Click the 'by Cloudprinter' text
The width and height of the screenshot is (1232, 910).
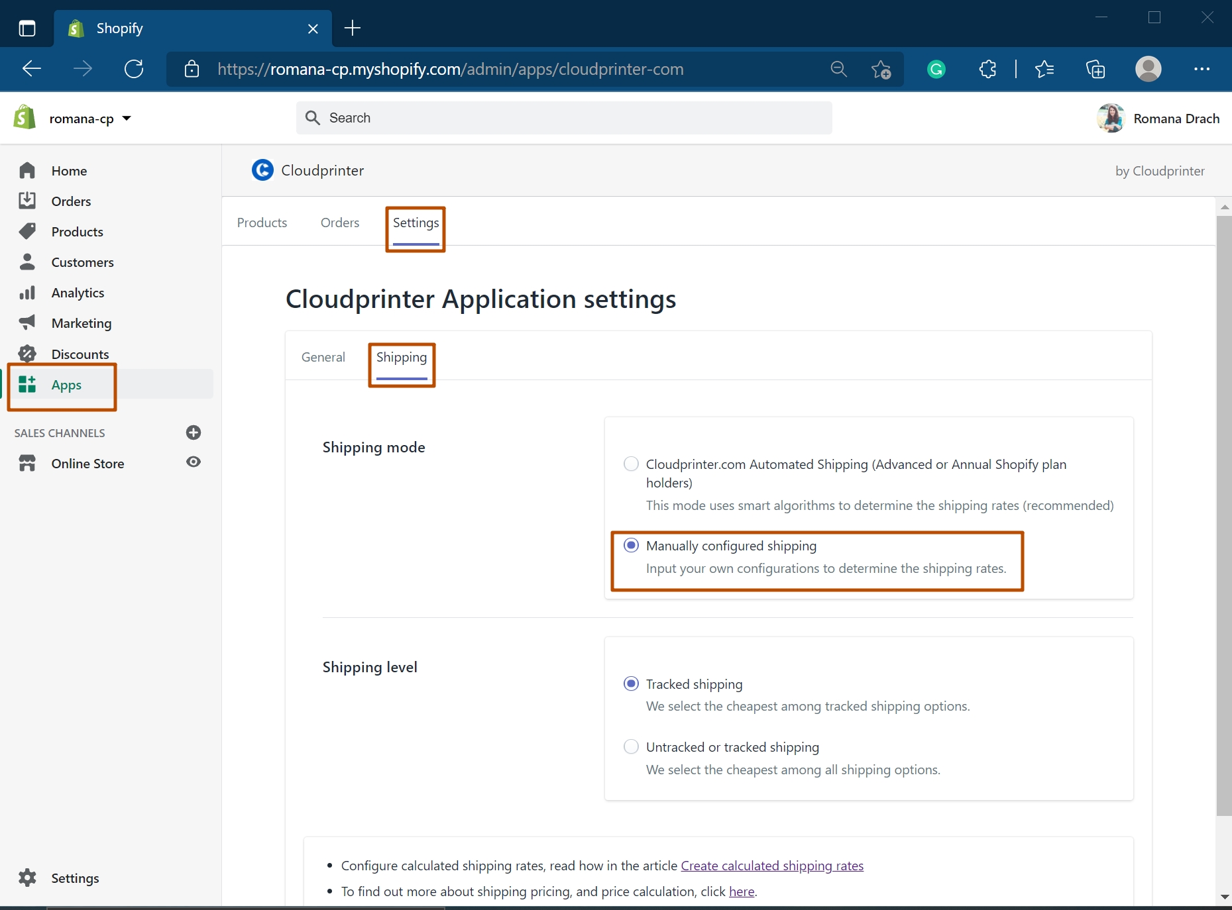coord(1160,171)
